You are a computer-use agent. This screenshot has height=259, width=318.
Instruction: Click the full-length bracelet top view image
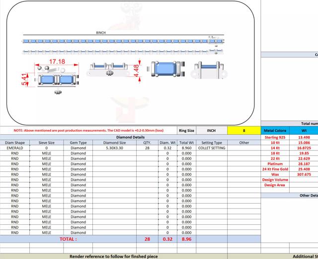point(123,41)
